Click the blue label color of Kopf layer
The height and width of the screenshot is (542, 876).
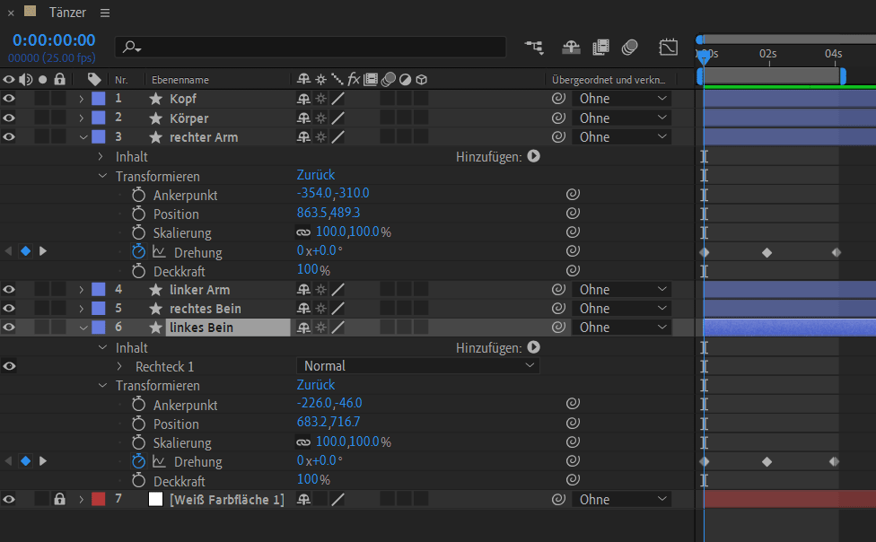(99, 99)
